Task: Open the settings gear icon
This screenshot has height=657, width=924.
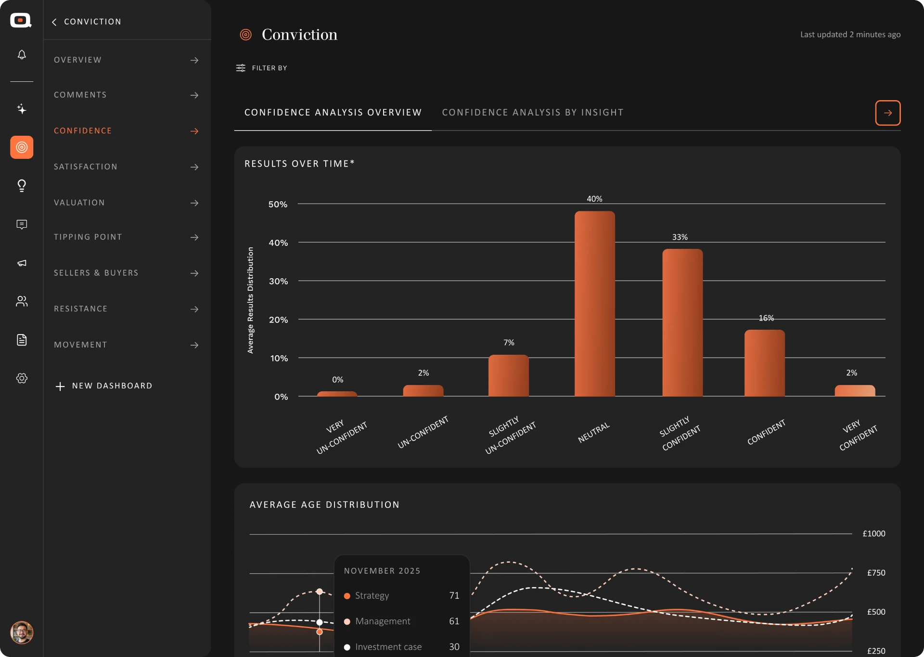Action: tap(22, 378)
